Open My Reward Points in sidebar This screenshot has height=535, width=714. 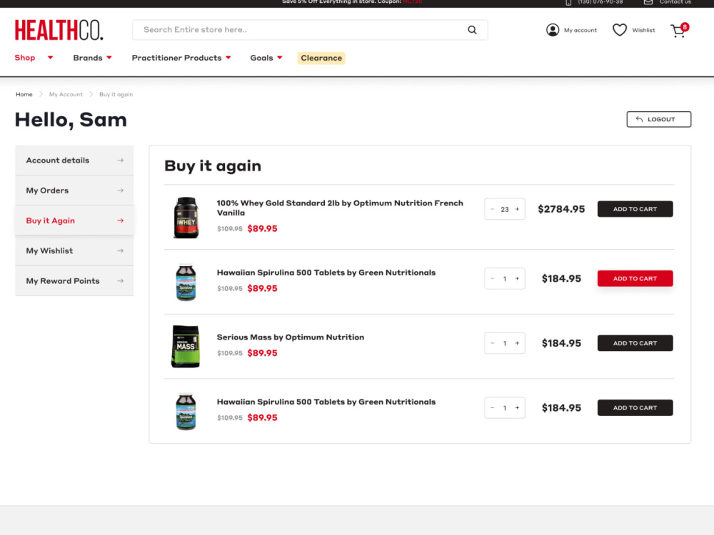(74, 280)
